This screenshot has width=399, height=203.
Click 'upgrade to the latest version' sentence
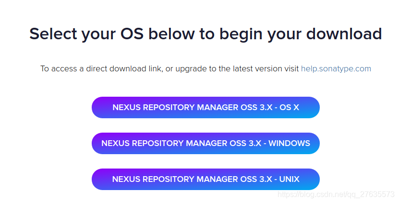pos(229,69)
